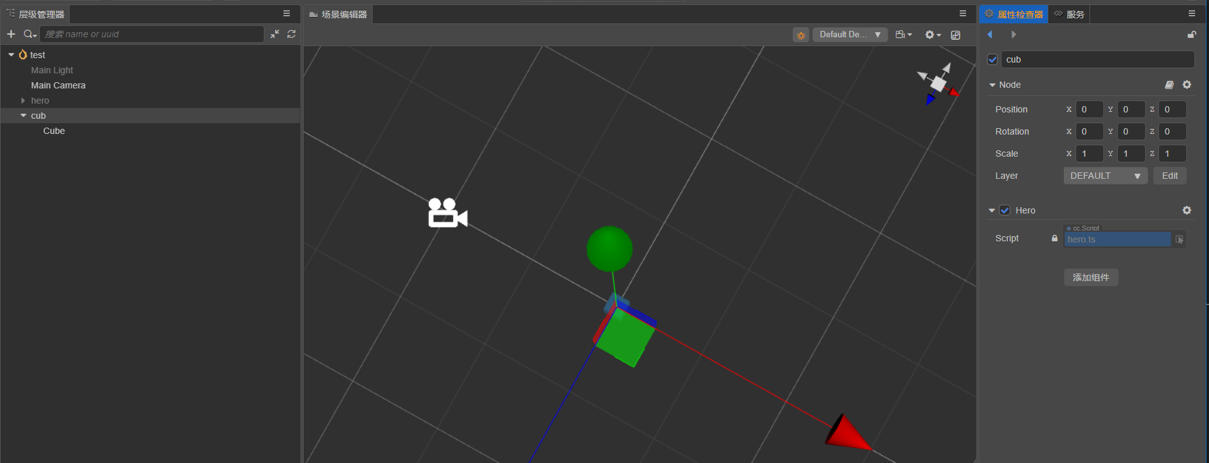Screen dimensions: 1209x463
Task: Open the hero.ts script reference
Action: [1117, 239]
